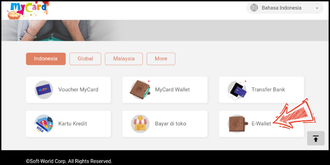
Task: Expand the More regions option
Action: 161,59
